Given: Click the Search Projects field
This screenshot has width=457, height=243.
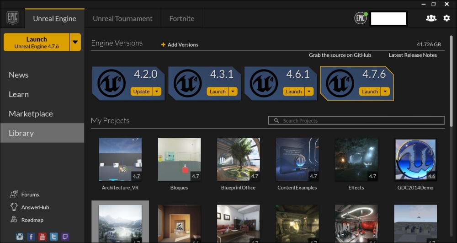Looking at the screenshot, I should click(356, 120).
